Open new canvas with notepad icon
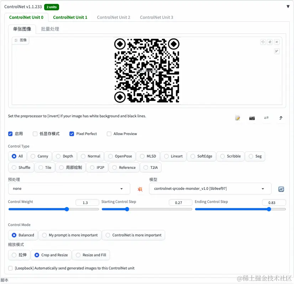Image resolution: width=294 pixels, height=284 pixels. click(237, 118)
